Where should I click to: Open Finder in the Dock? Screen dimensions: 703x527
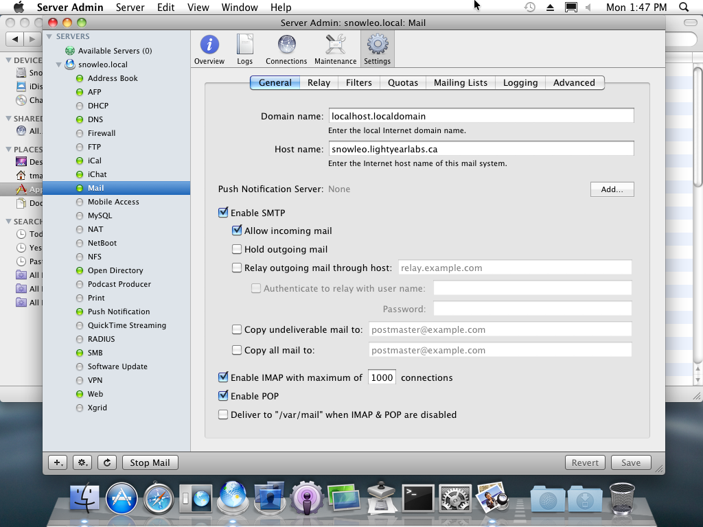click(x=84, y=498)
